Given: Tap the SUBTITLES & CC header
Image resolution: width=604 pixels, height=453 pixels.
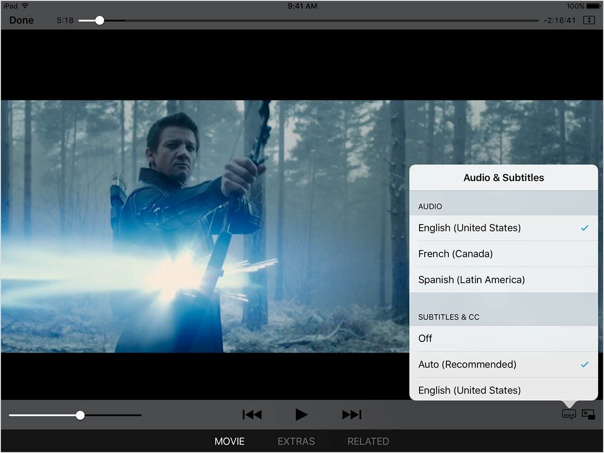Looking at the screenshot, I should tap(449, 317).
